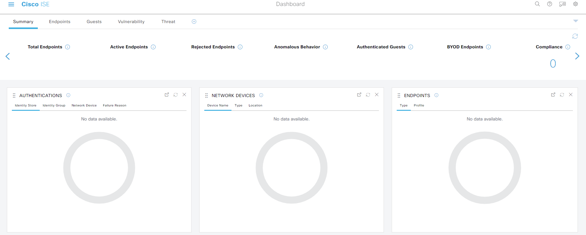Pop out the Authentications dashlet

coord(167,95)
